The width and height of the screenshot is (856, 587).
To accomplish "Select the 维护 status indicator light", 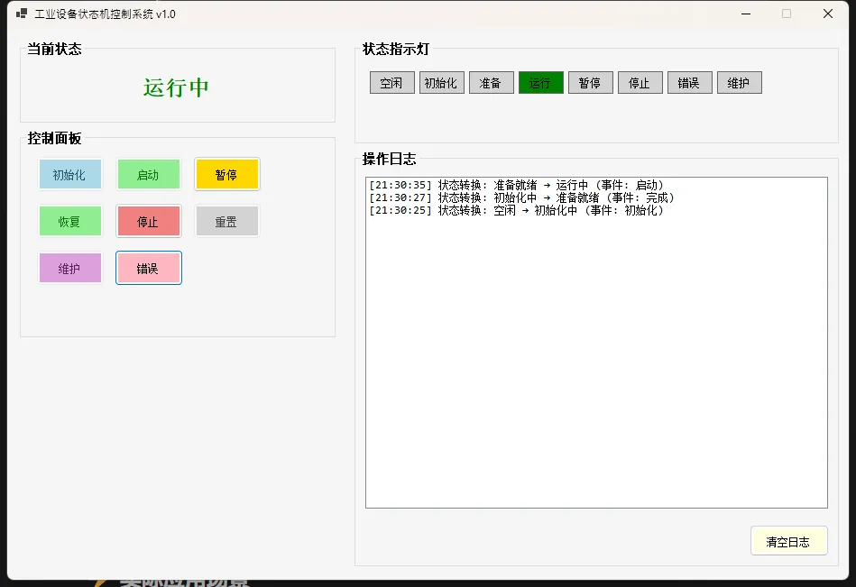I will tap(739, 83).
